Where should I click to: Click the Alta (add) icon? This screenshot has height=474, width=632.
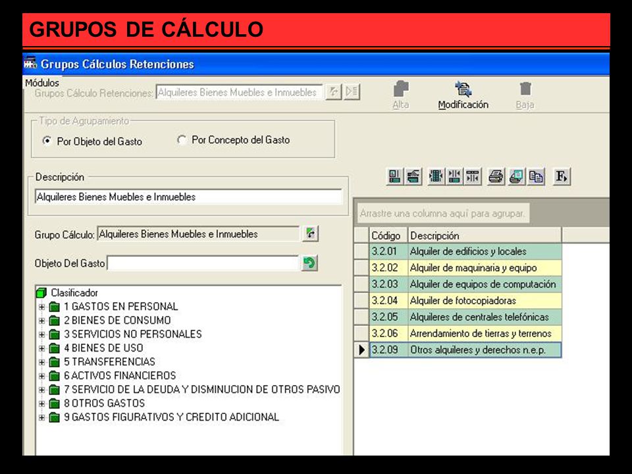(x=401, y=89)
